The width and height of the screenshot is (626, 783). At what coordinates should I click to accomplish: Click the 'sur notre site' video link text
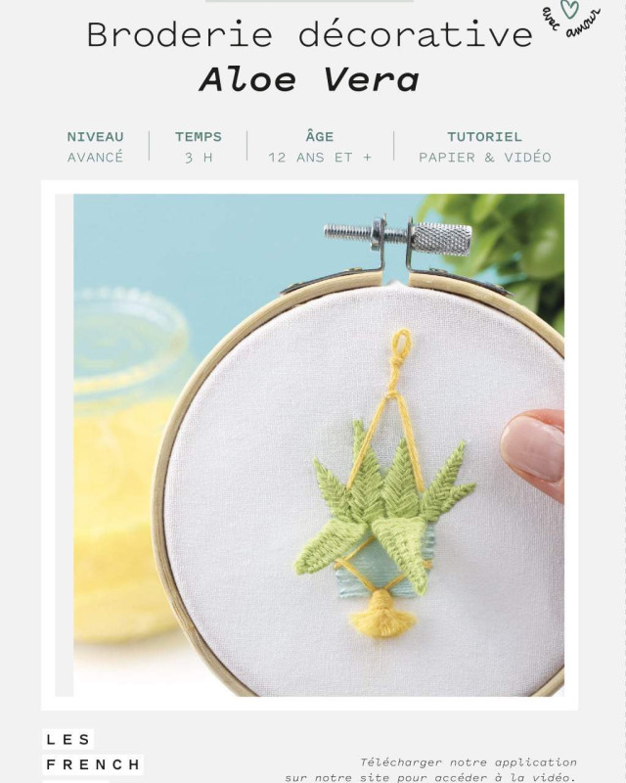coord(337,777)
